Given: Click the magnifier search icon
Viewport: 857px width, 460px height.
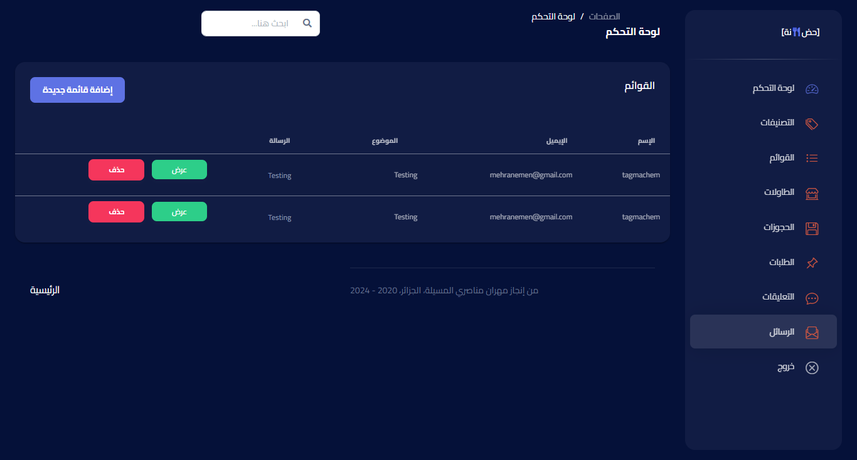Looking at the screenshot, I should point(307,23).
